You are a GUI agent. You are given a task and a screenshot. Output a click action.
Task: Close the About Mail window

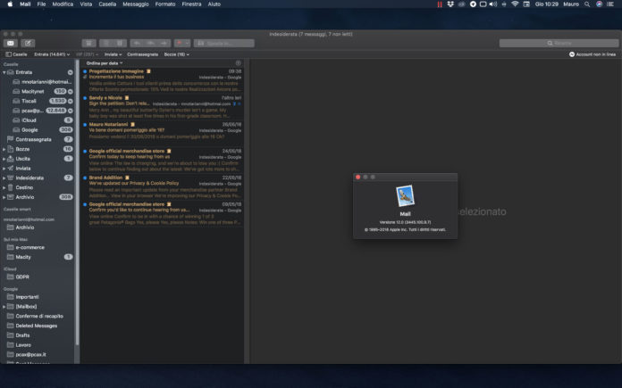[x=357, y=177]
